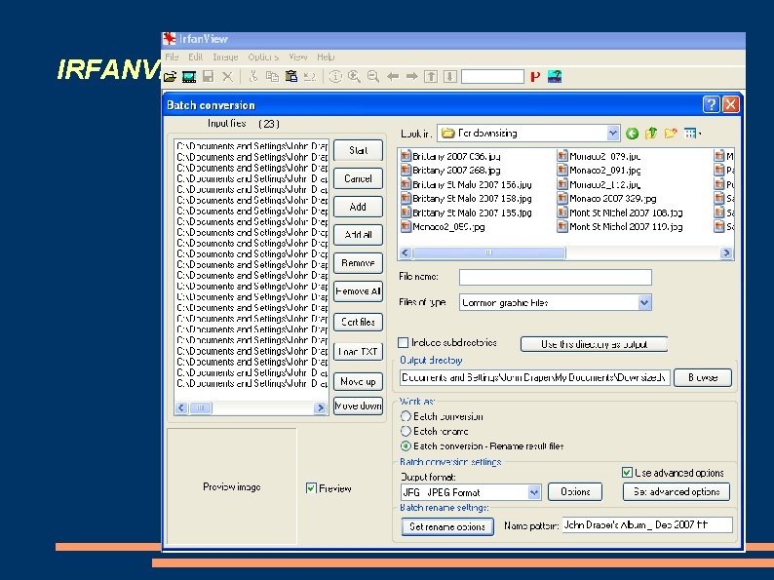
Task: Click the Save diskette toolbar icon
Action: tap(209, 76)
